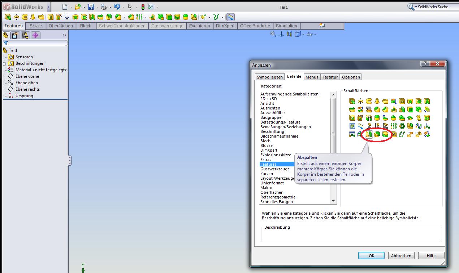Click Swept Boss icon in Schaltflächen grid
459x273 pixels.
pos(369,101)
